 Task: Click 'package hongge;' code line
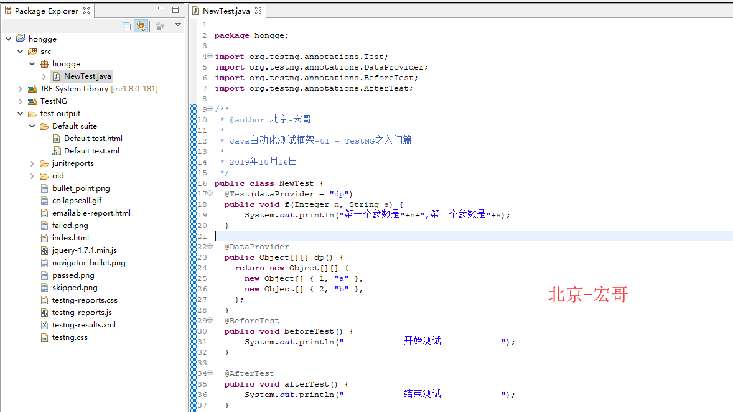pos(251,35)
